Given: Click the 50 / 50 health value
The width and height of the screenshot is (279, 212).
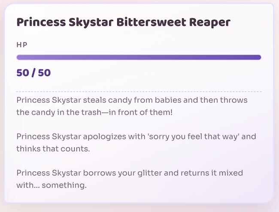Looking at the screenshot, I should [x=33, y=73].
